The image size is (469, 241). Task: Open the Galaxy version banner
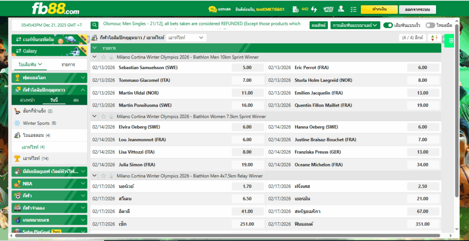point(49,51)
